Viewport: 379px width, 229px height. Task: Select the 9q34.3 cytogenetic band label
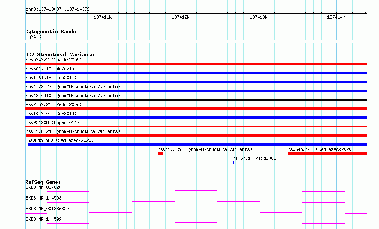click(33, 37)
